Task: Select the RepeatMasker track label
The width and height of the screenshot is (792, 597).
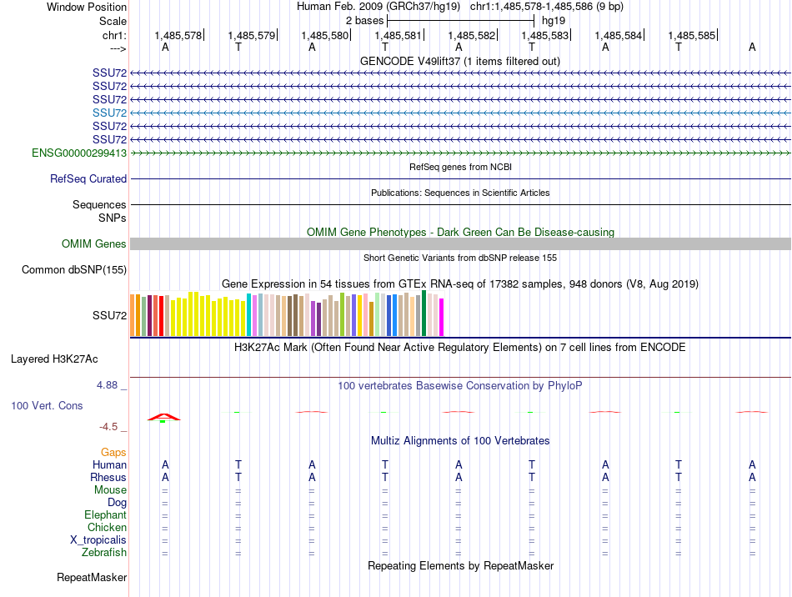Action: coord(92,577)
